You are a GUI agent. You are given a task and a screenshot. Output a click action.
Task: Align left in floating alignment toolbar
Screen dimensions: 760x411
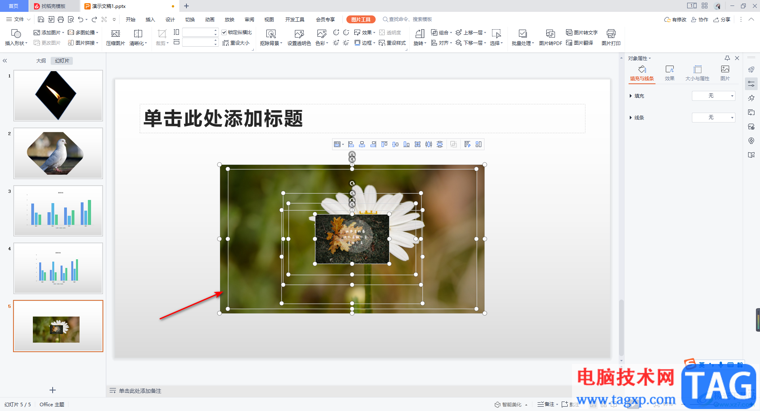coord(351,144)
